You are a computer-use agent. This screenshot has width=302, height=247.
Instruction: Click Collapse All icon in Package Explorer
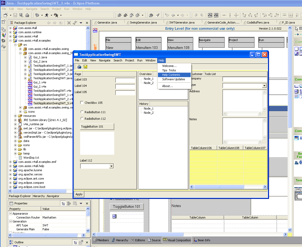point(69,23)
